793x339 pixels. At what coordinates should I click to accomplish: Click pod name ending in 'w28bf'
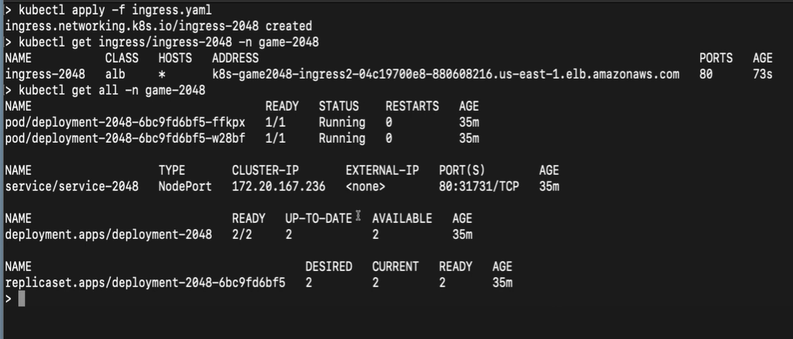coord(125,139)
